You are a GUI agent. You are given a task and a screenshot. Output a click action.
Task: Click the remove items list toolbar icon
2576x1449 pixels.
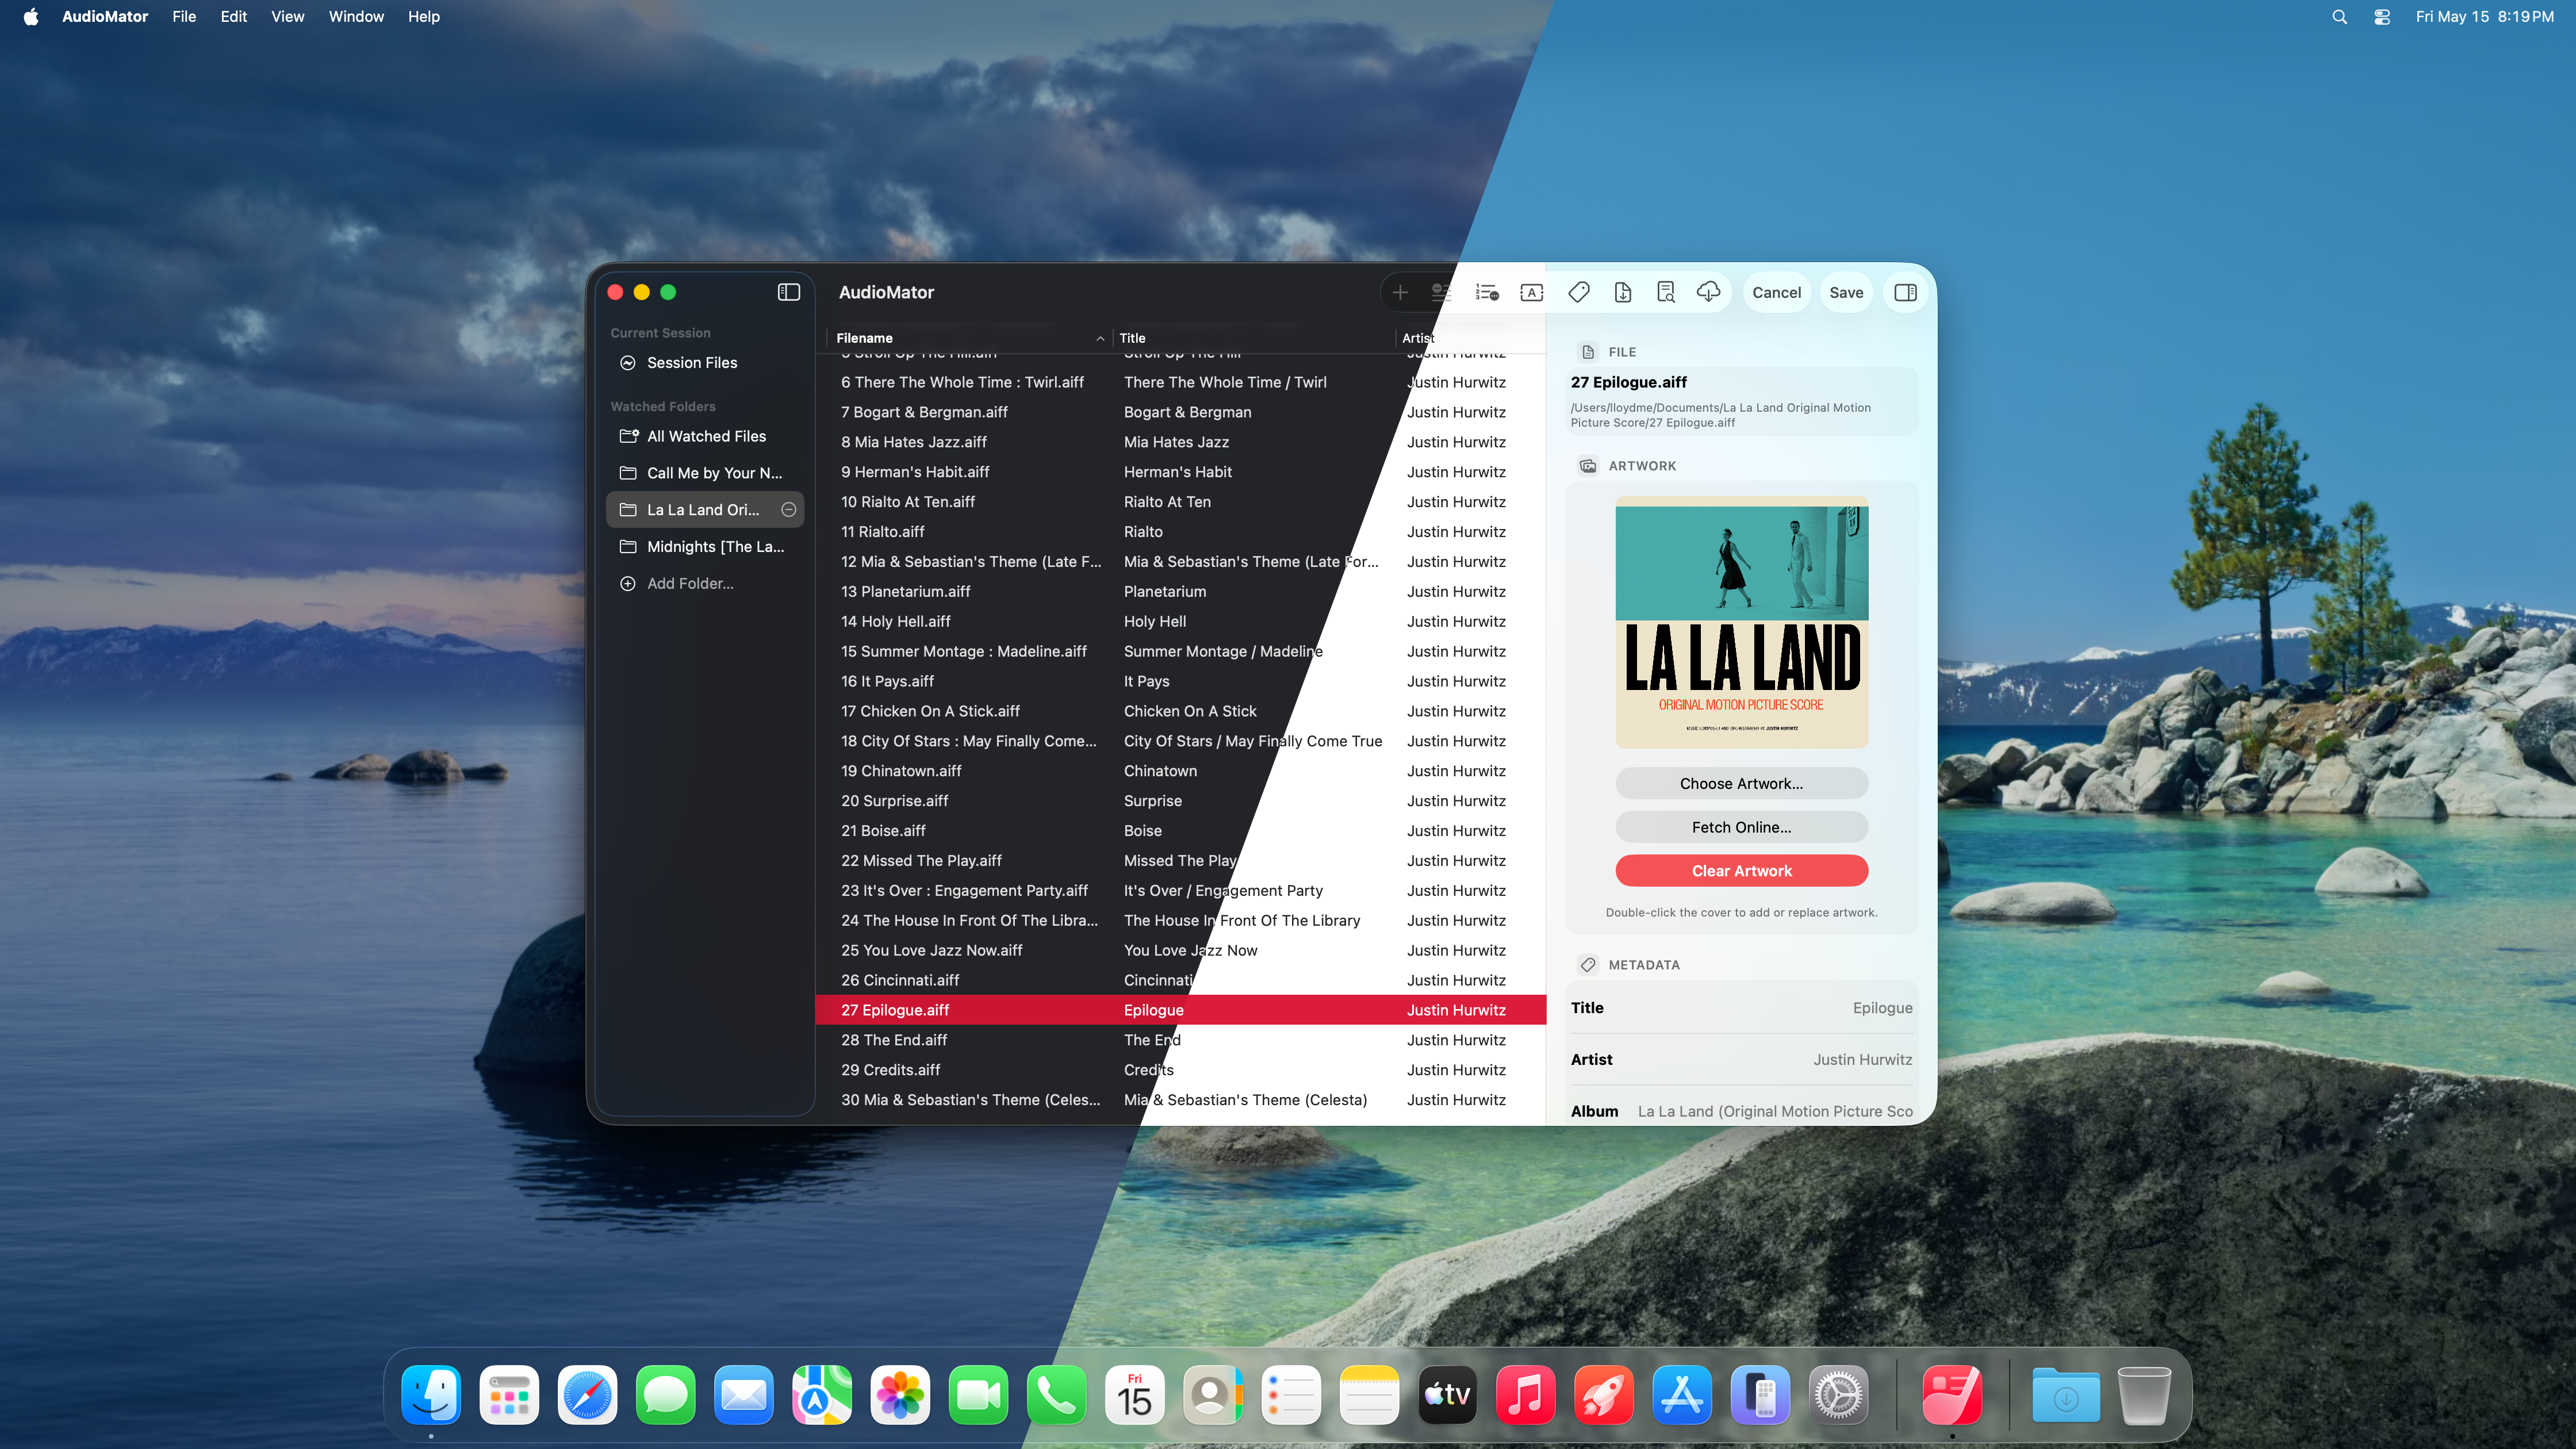tap(1441, 292)
